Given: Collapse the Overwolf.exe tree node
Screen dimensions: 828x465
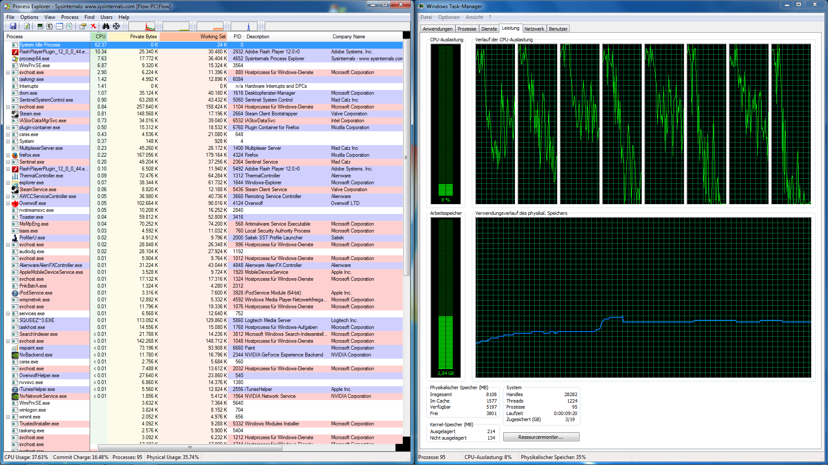Looking at the screenshot, I should click(8, 203).
